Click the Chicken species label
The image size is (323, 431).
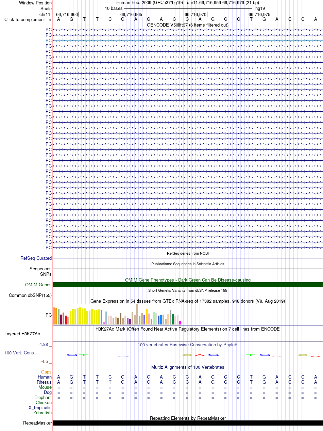(x=44, y=402)
